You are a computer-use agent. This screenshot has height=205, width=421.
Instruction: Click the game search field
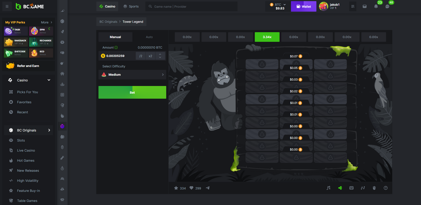click(191, 6)
